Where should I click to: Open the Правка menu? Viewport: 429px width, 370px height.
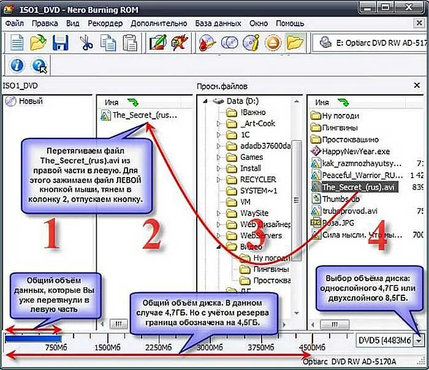(x=45, y=23)
